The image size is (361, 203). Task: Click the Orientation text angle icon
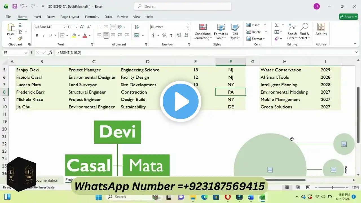pyautogui.click(x=120, y=27)
